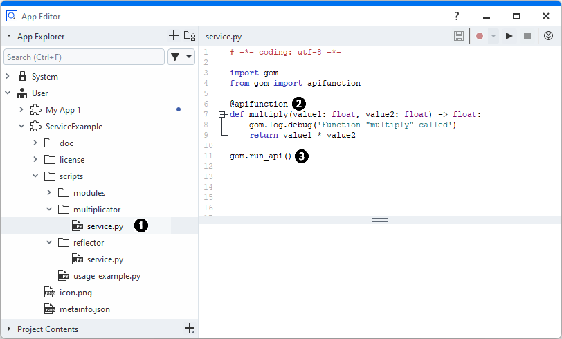
Task: Expand the Project Contents panel
Action: pos(9,329)
